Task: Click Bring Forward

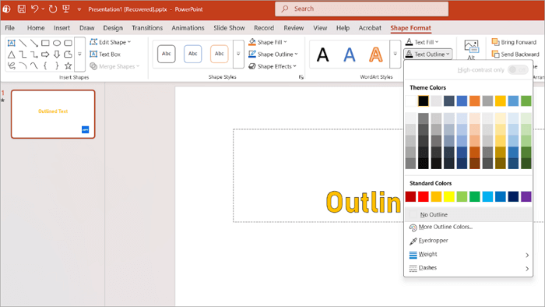Action: click(514, 42)
